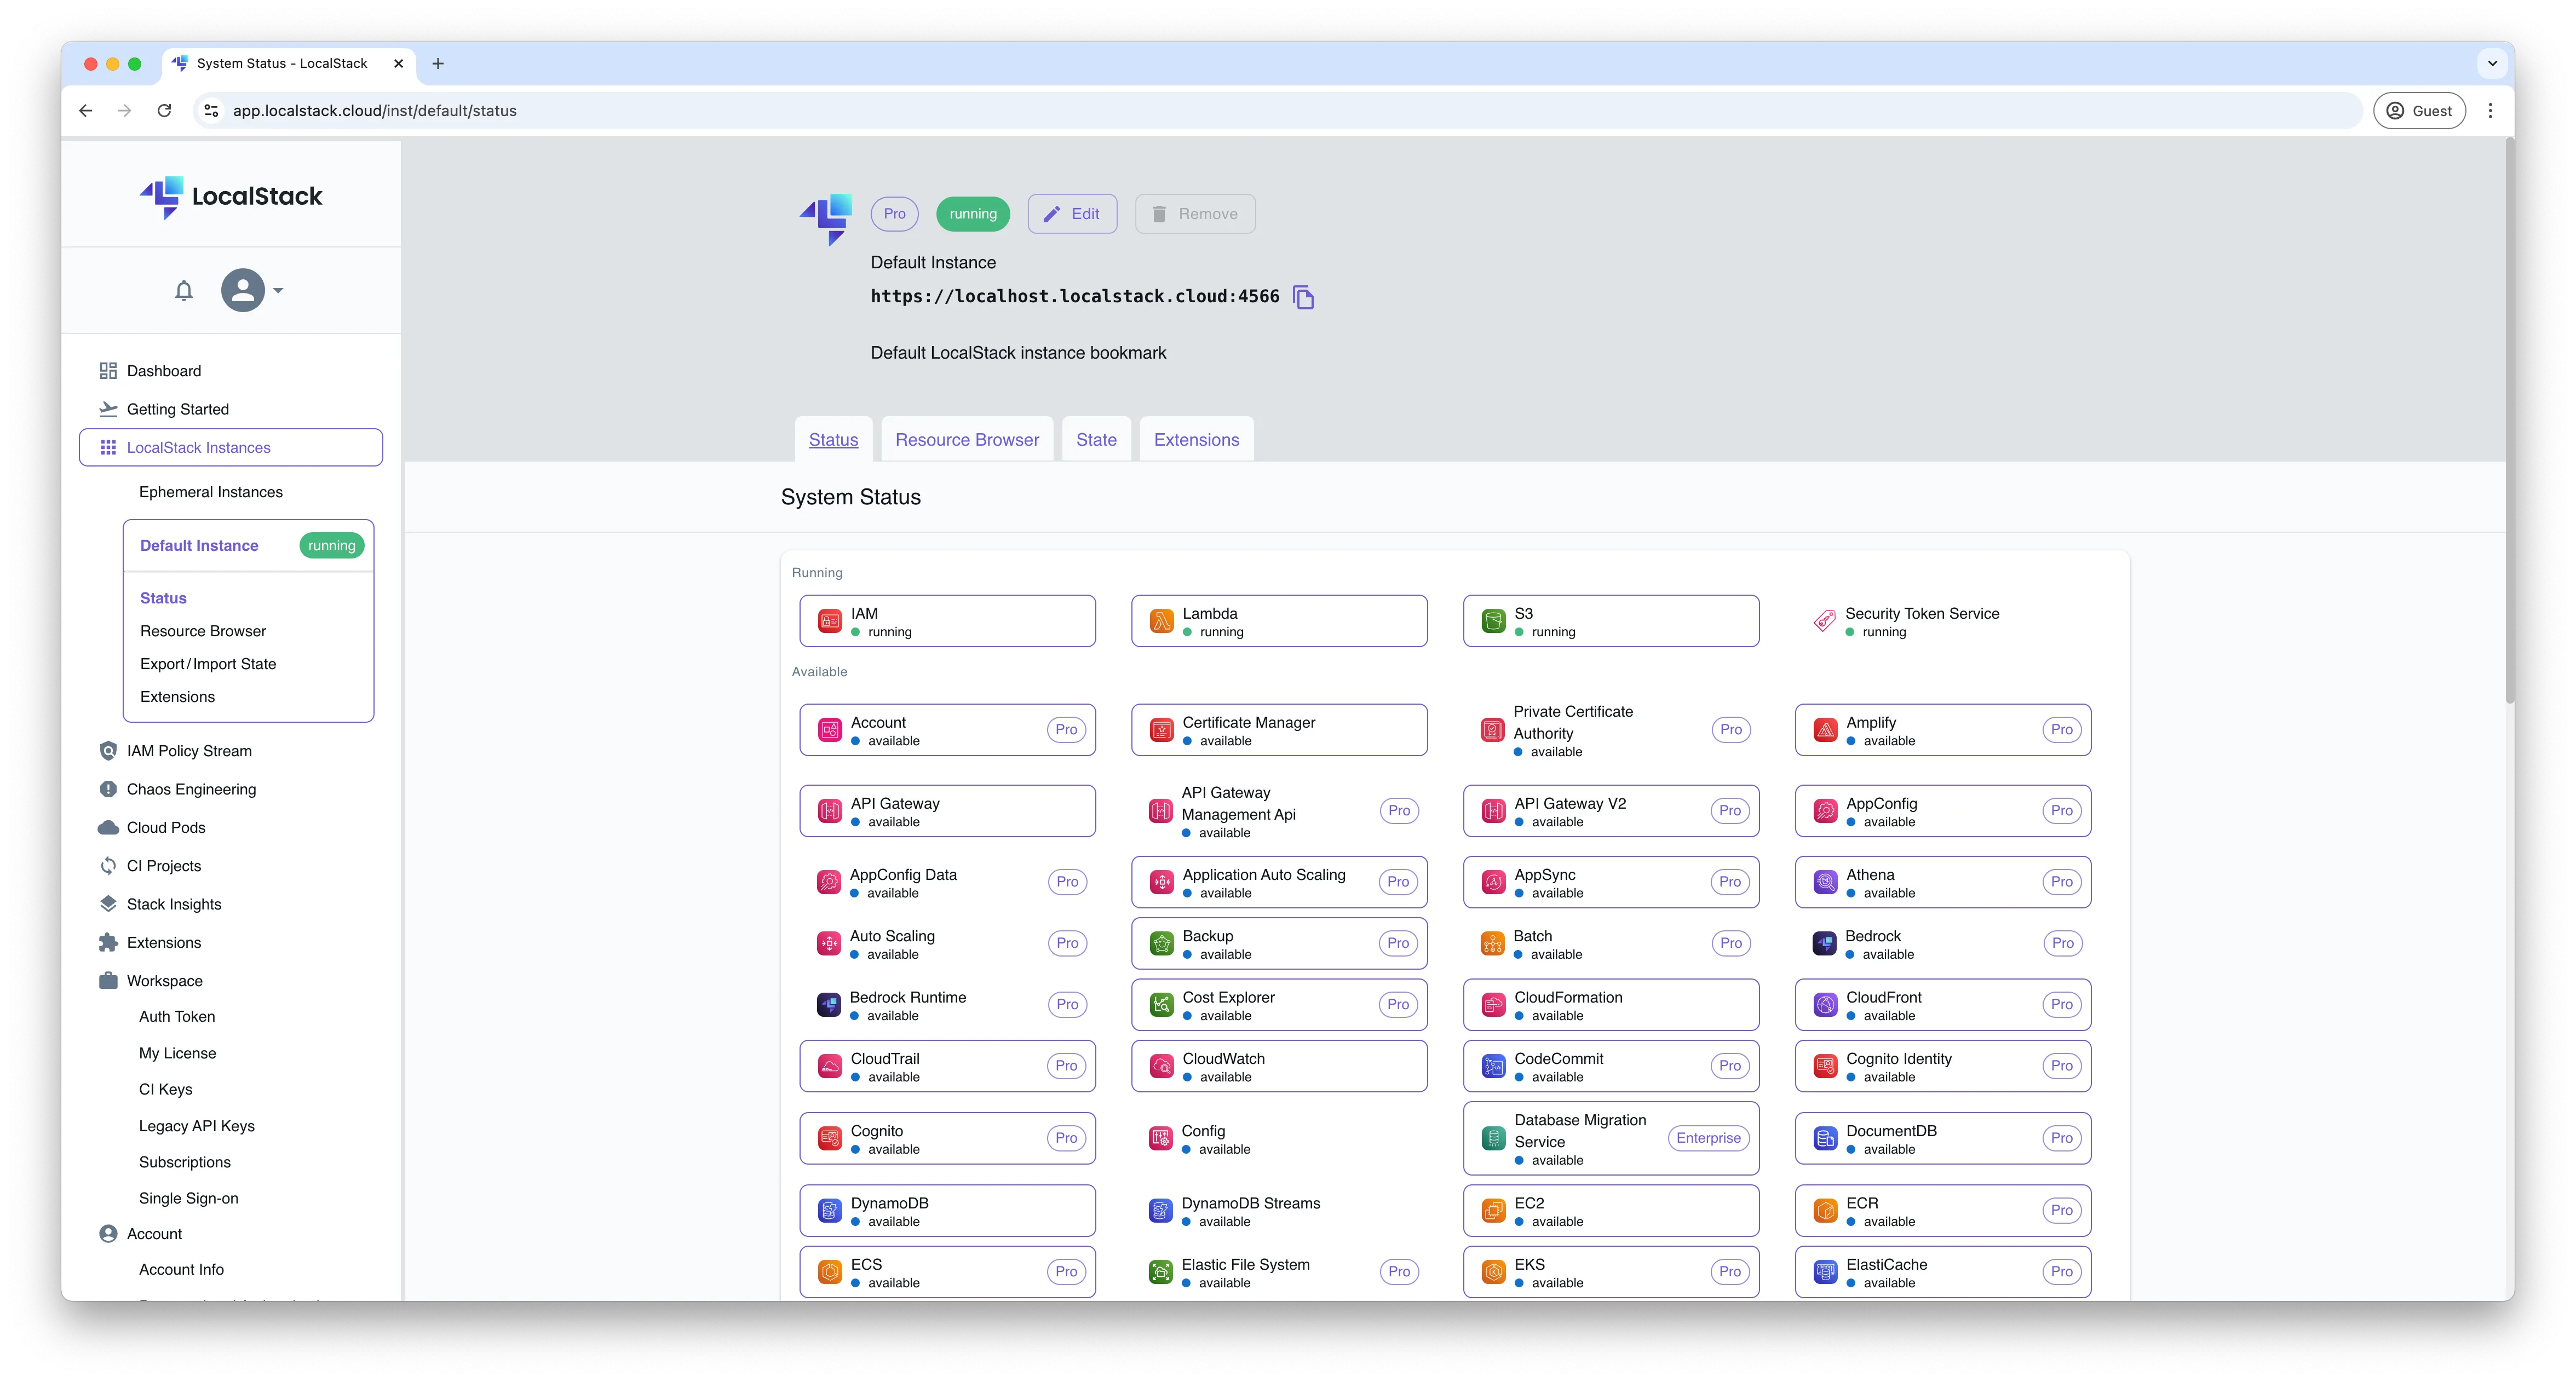Screen dimensions: 2576x1382
Task: Open the Stack Insights sidebar icon
Action: [x=109, y=904]
